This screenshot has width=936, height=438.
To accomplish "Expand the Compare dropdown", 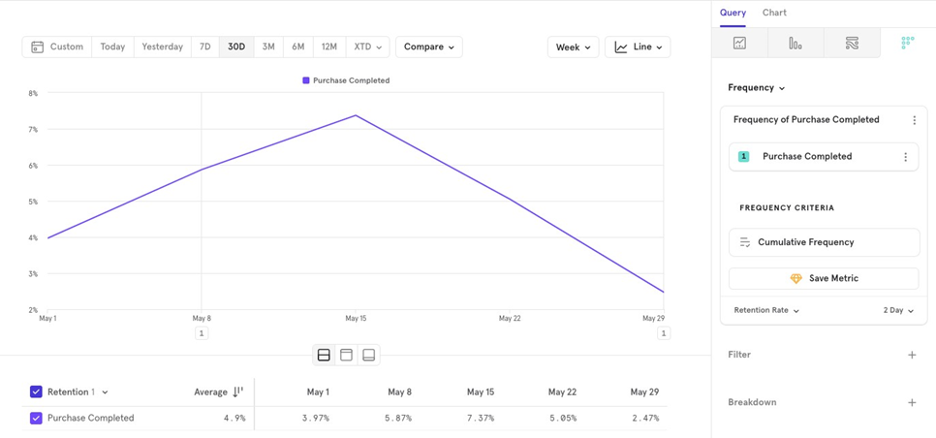I will 428,47.
